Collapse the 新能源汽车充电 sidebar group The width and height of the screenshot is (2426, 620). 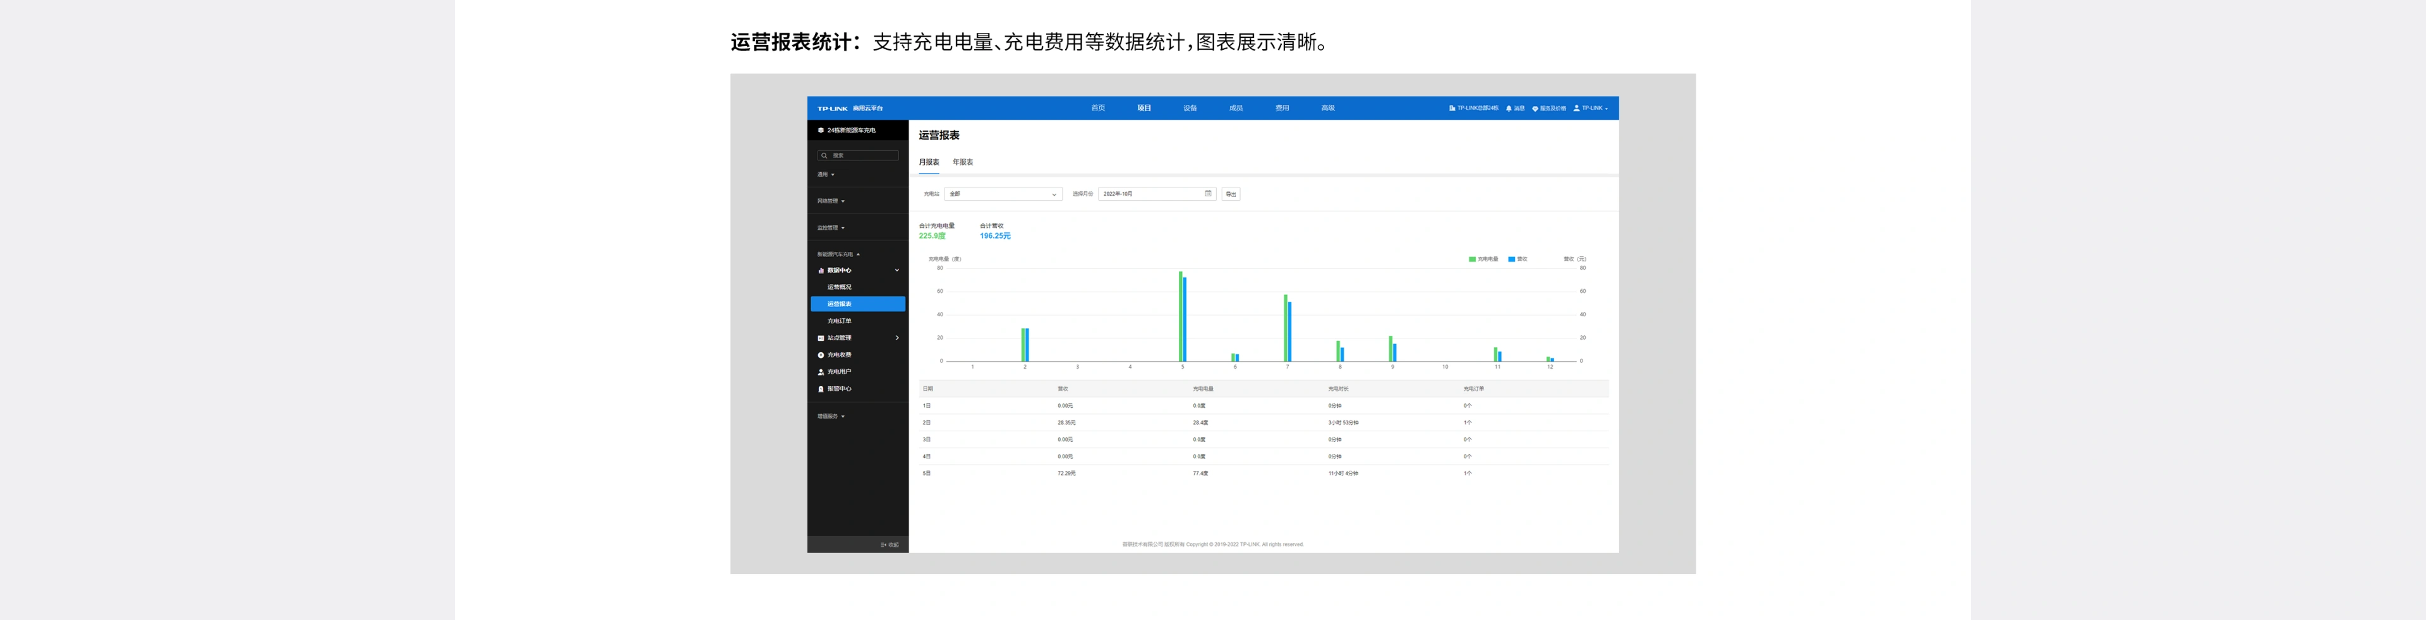tap(838, 254)
